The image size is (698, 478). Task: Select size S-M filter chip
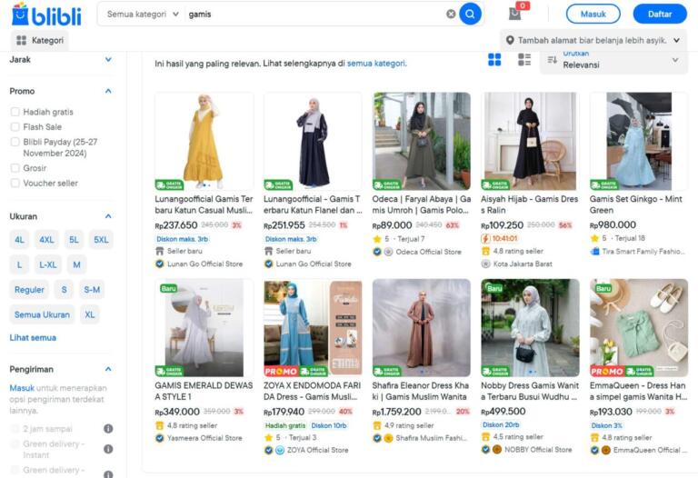tap(92, 290)
